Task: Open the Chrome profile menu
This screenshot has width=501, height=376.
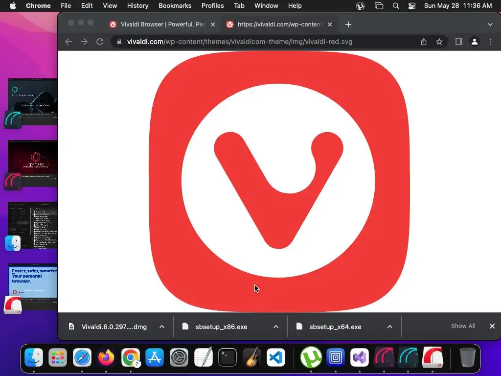Action: pos(475,42)
